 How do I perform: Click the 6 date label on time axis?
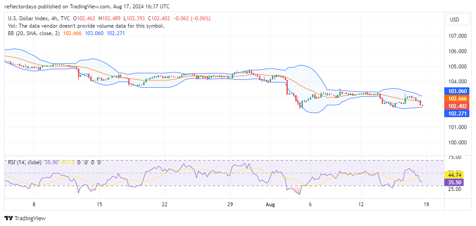point(310,204)
